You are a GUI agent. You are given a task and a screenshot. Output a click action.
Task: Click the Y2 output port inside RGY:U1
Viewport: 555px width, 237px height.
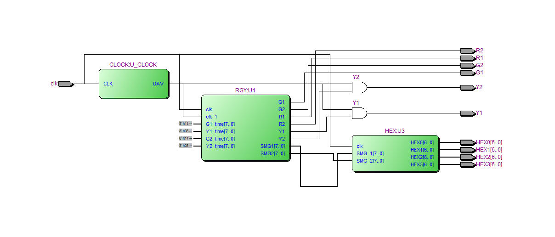pyautogui.click(x=282, y=139)
